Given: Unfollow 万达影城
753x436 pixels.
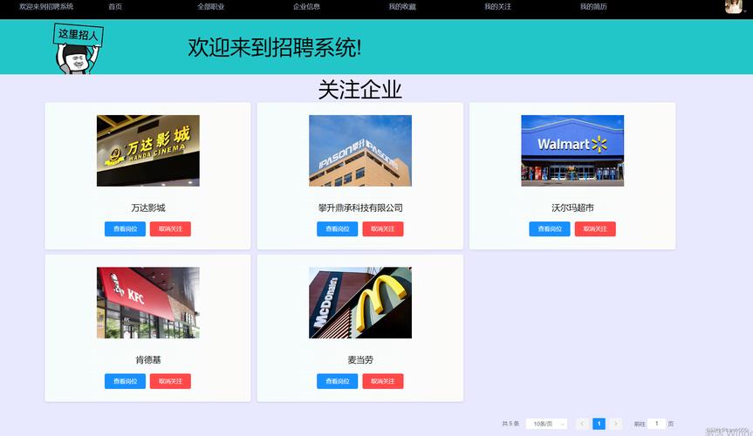Looking at the screenshot, I should point(170,229).
